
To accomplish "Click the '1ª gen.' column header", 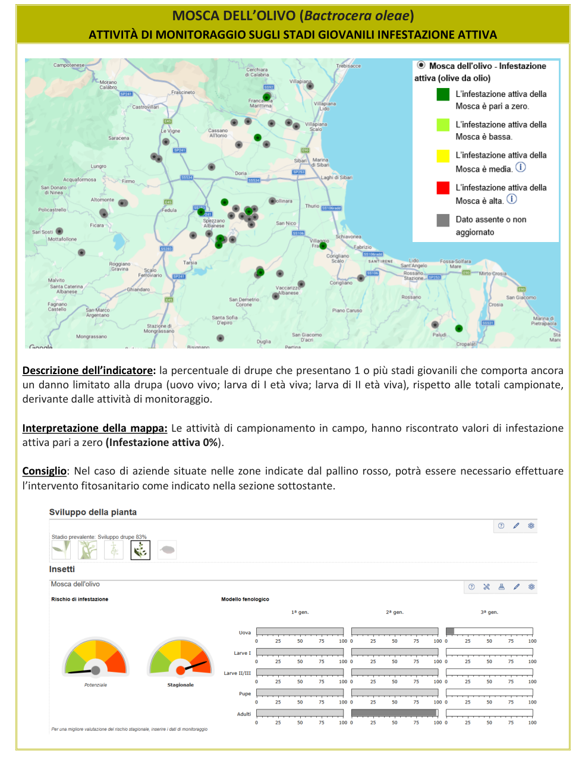I will click(300, 612).
